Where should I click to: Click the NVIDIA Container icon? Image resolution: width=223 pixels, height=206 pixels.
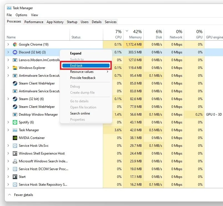pos(15,138)
